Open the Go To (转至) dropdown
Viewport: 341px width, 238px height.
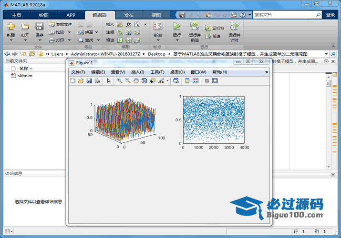(x=96, y=32)
